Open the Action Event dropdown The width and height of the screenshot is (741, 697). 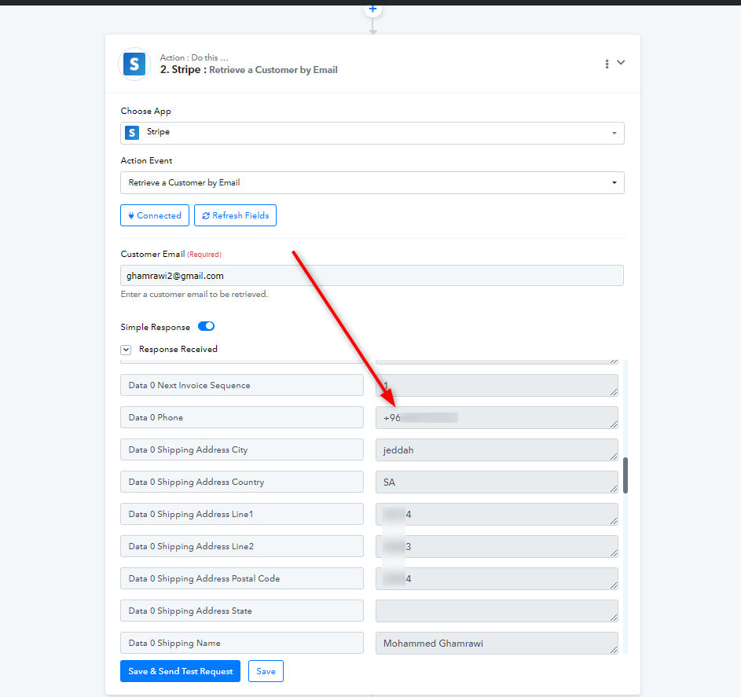pos(372,183)
